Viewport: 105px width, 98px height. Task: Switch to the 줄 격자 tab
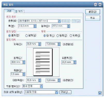(19, 11)
